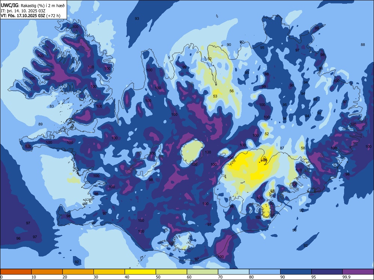Click the '87' humidity value on the map
Screen dimensions: 374x280
(282, 148)
